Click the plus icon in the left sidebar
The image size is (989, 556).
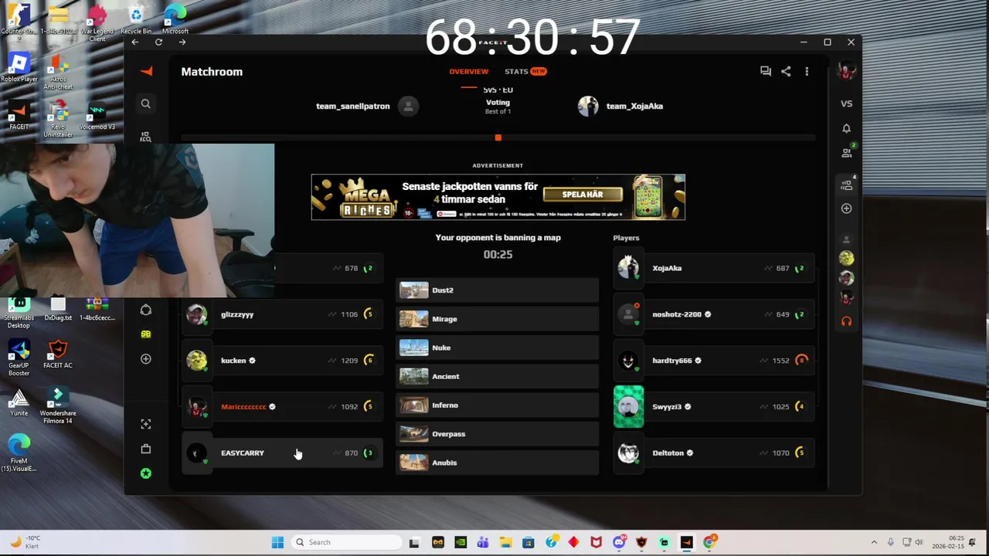pyautogui.click(x=145, y=359)
